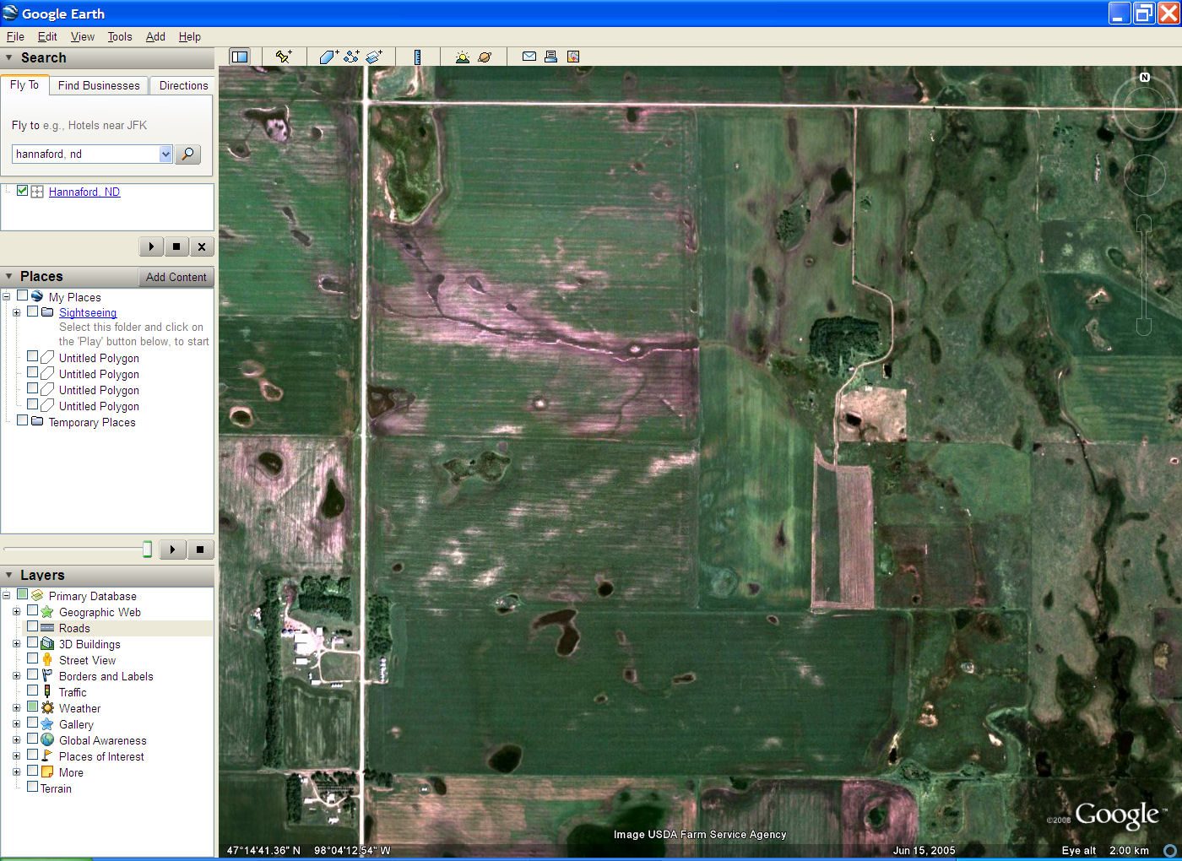1182x861 pixels.
Task: Show sunlight across the landscape
Action: click(462, 57)
